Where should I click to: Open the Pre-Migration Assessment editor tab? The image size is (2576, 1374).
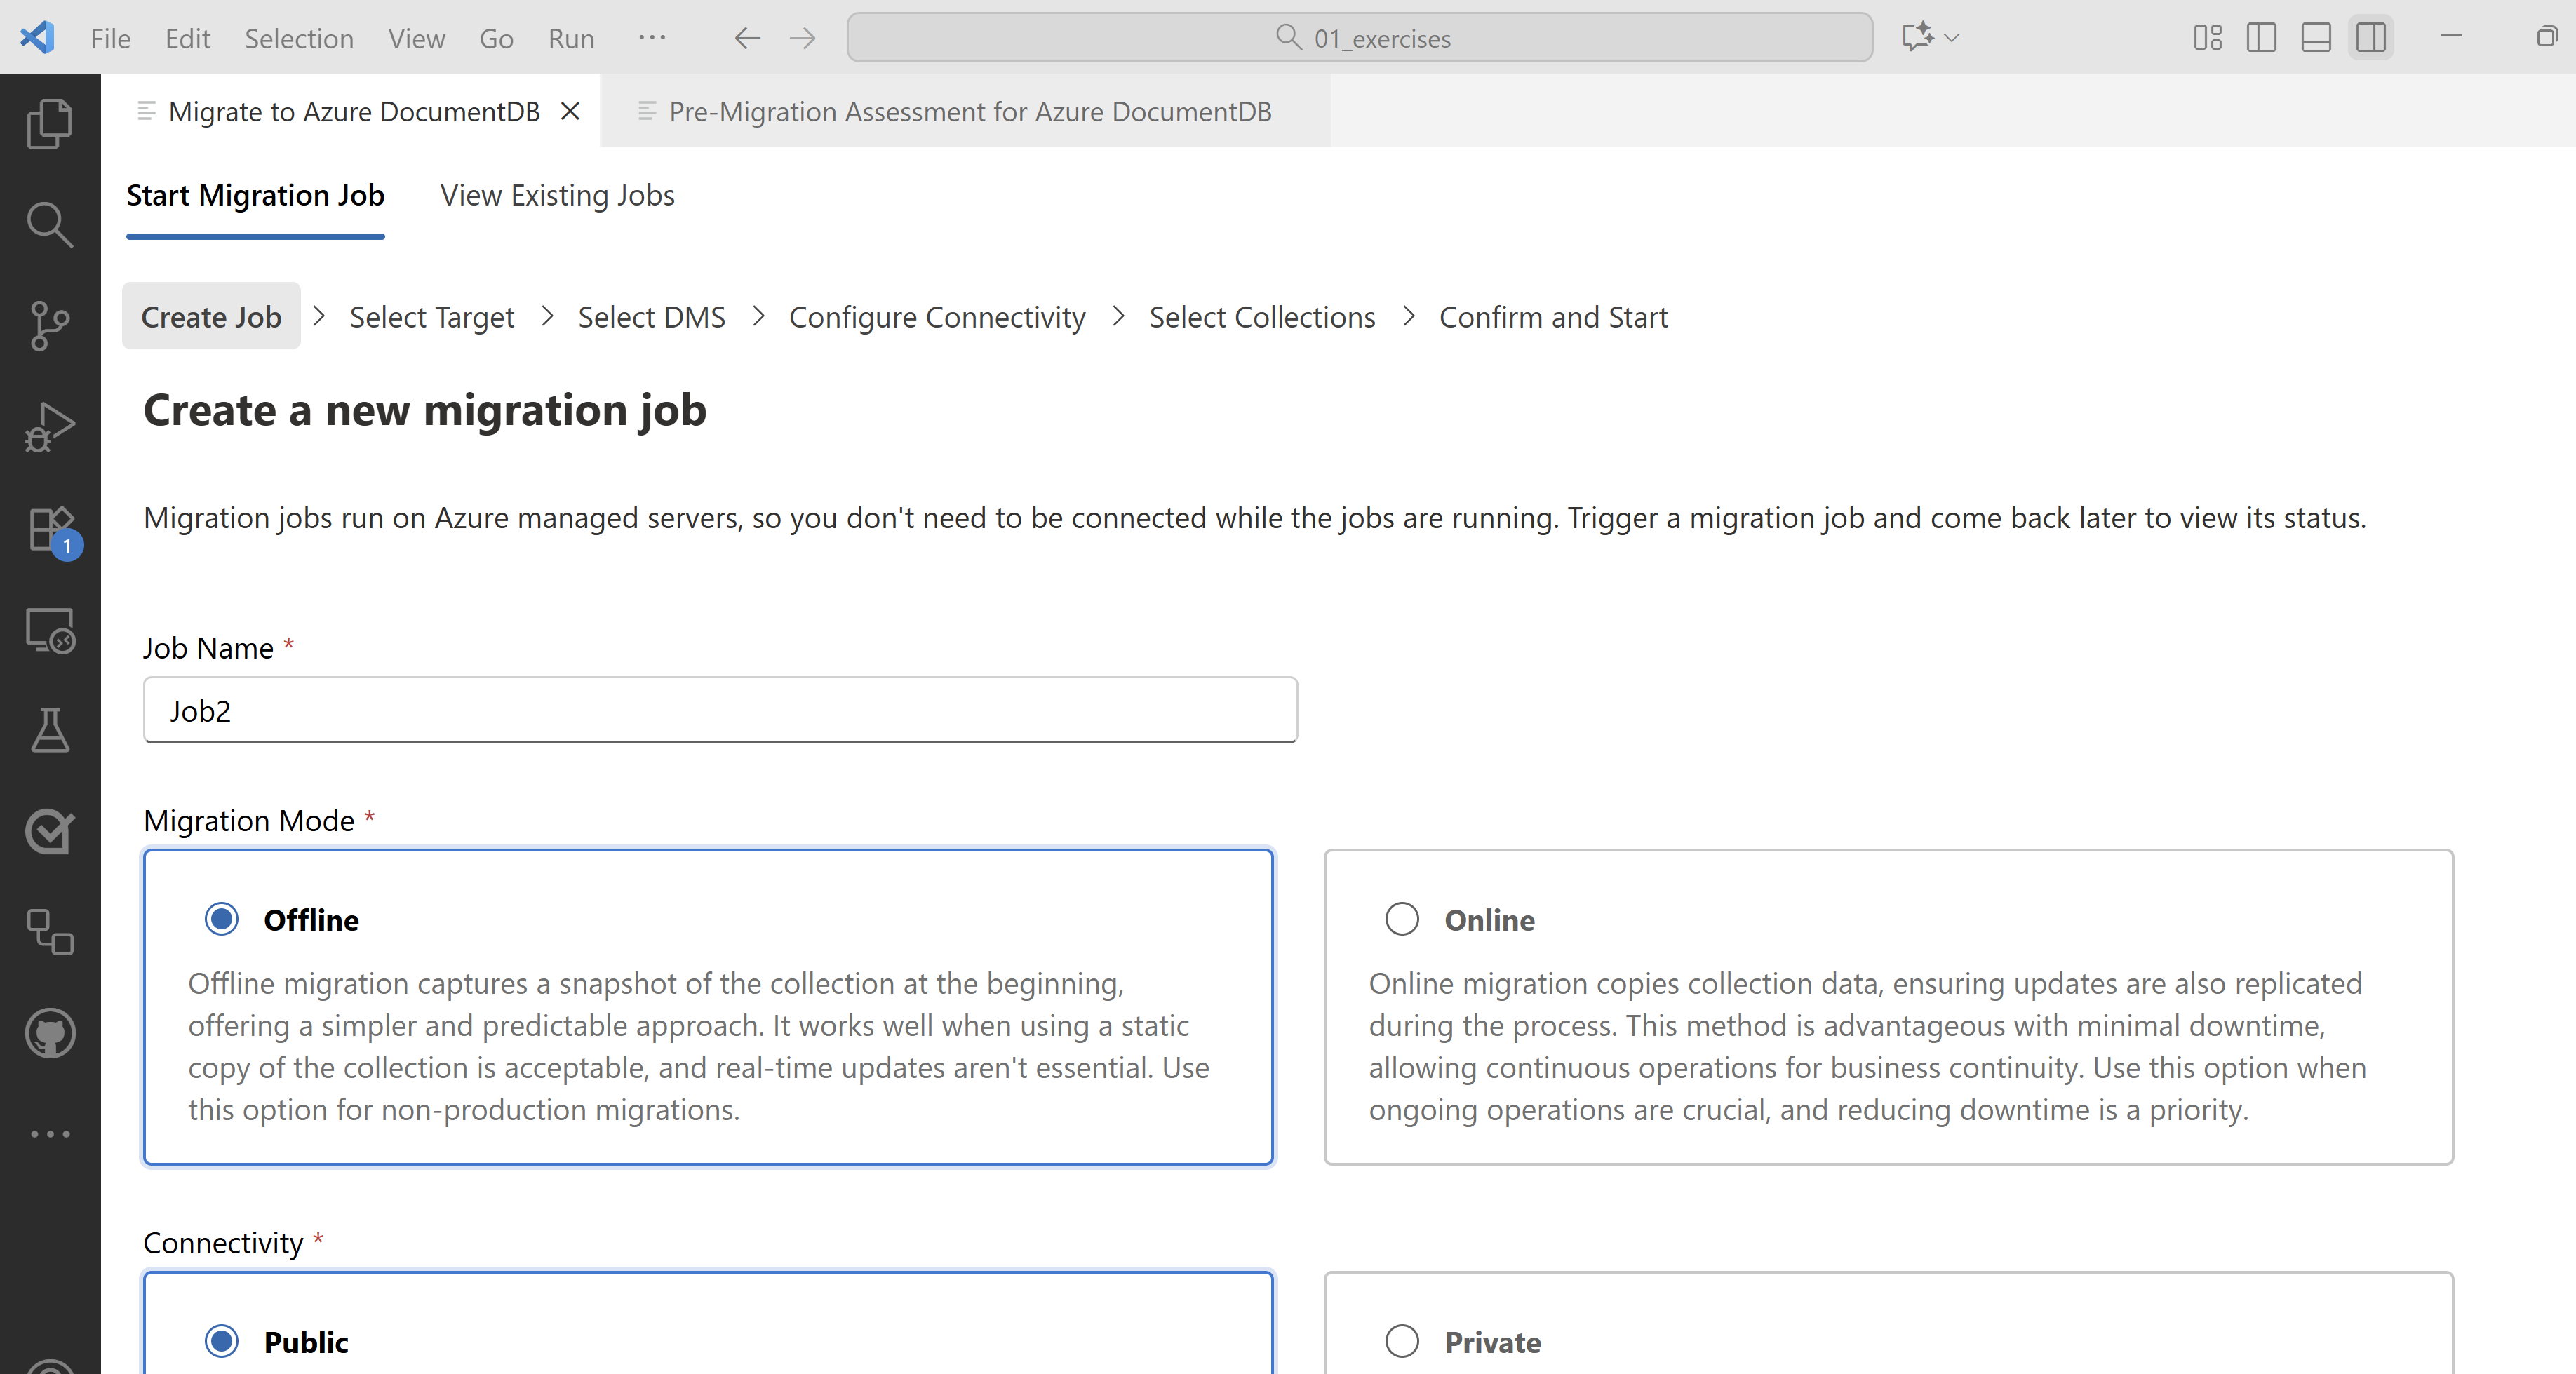point(968,111)
